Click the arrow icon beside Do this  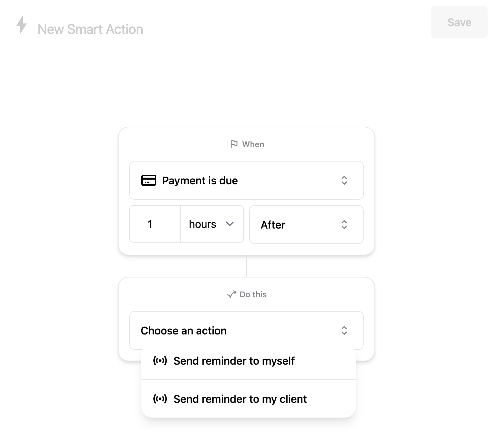(x=231, y=294)
